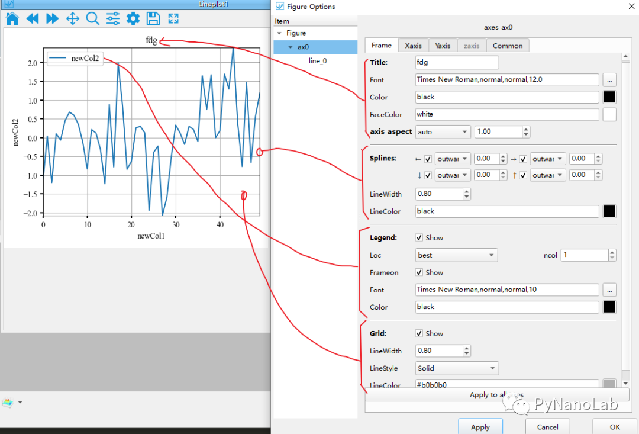Select line_0 in the item tree

[318, 61]
